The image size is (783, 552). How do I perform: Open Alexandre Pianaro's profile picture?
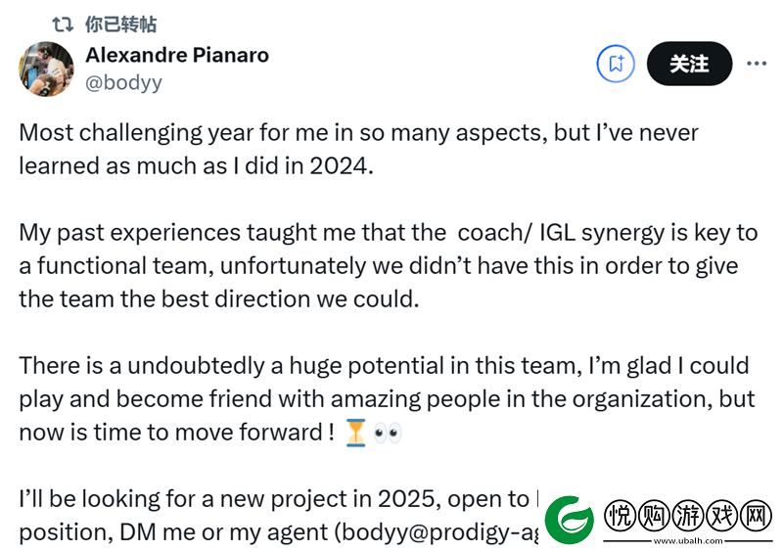click(x=46, y=69)
